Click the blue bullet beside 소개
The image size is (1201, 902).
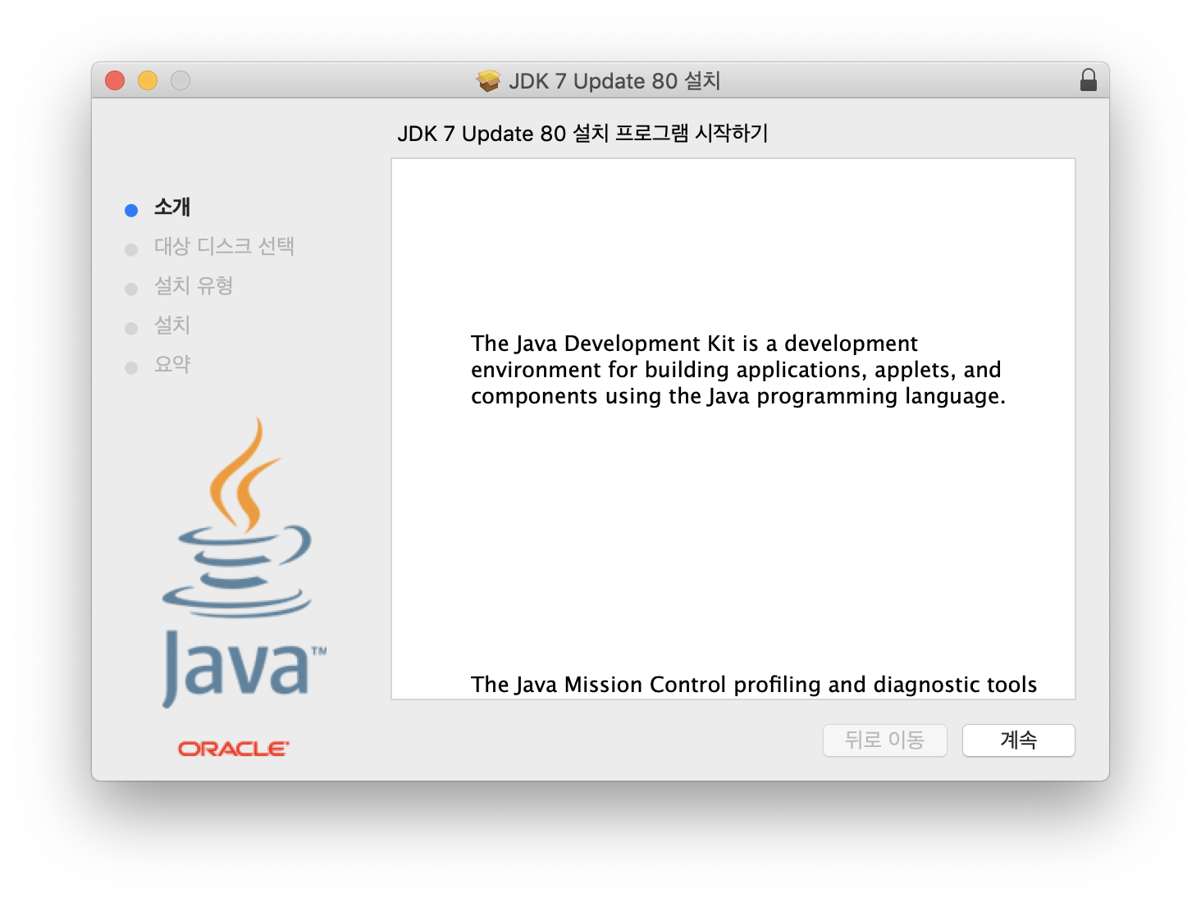click(131, 211)
